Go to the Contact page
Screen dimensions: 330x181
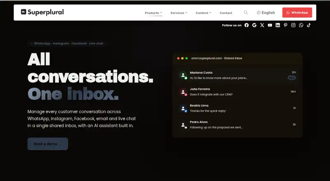pyautogui.click(x=226, y=13)
